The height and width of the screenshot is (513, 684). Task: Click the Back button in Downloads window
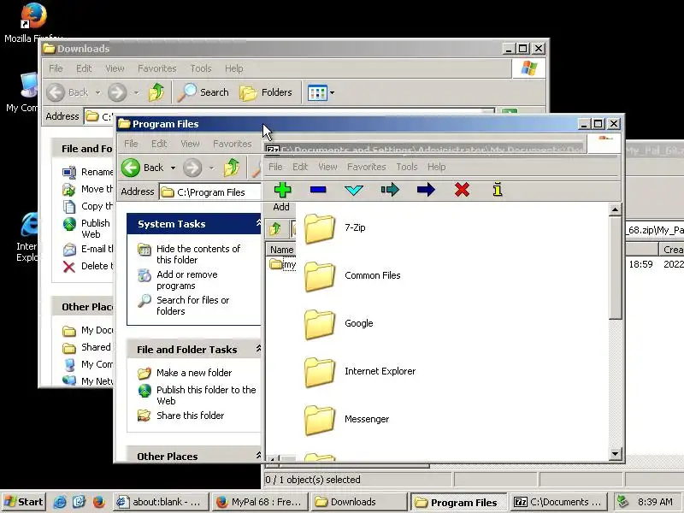click(68, 92)
